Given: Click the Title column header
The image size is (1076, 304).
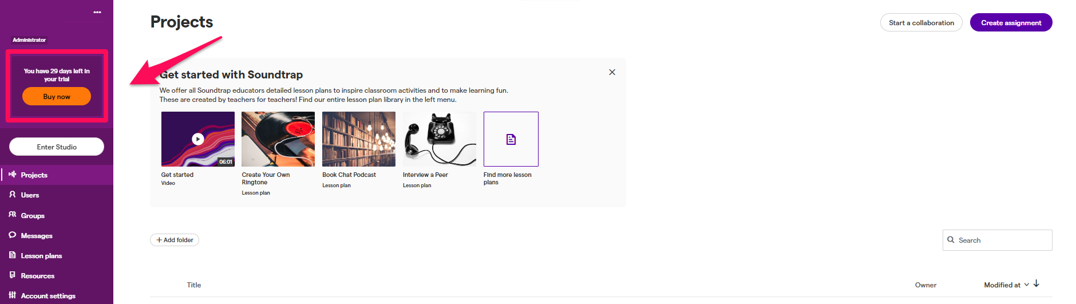Looking at the screenshot, I should pos(194,285).
